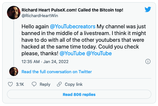This screenshot has height=106, width=158.
Task: Open the @YouTubecreators mention
Action: (72, 27)
